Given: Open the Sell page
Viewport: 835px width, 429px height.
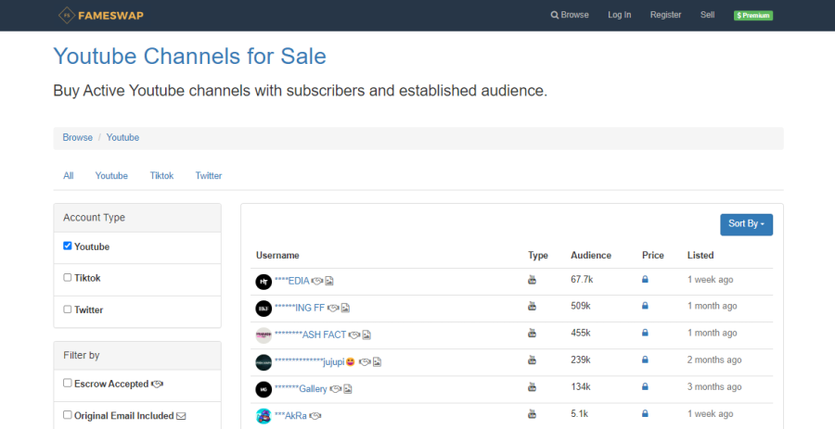Looking at the screenshot, I should (x=707, y=15).
